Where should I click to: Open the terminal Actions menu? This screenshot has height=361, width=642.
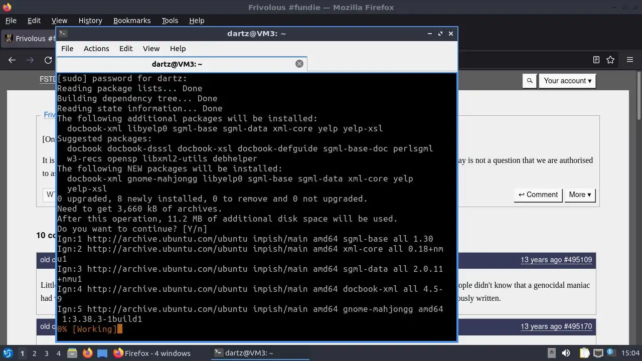pyautogui.click(x=96, y=49)
